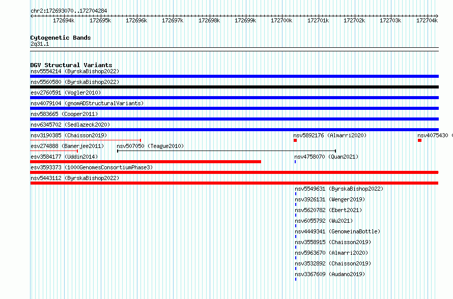Open nsv5963670 (Almarri2020) variant
Image resolution: width=453 pixels, height=299 pixels.
(x=332, y=253)
